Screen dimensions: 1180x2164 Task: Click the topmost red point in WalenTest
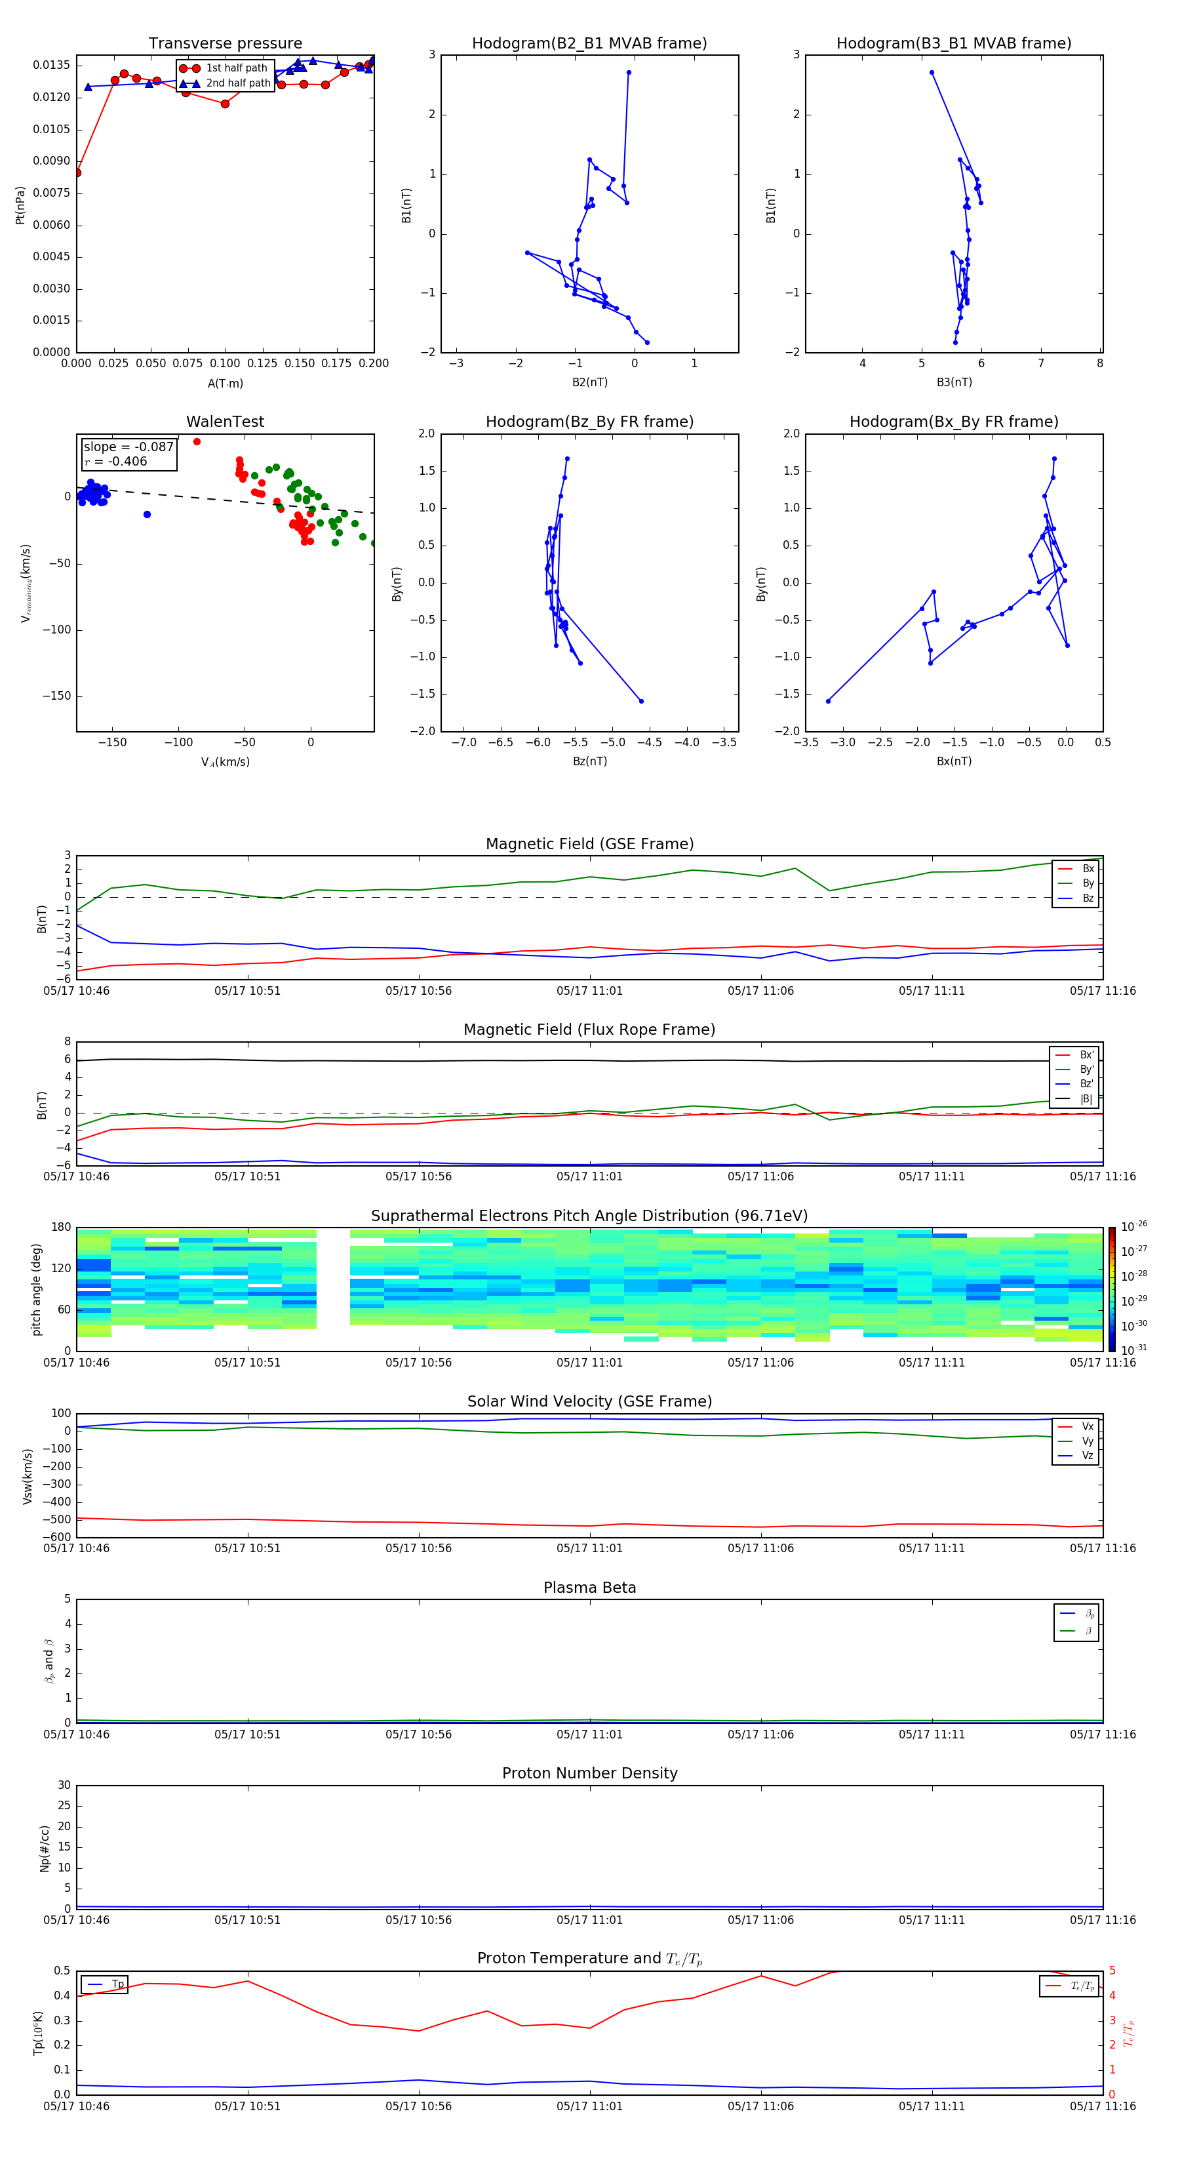[197, 442]
